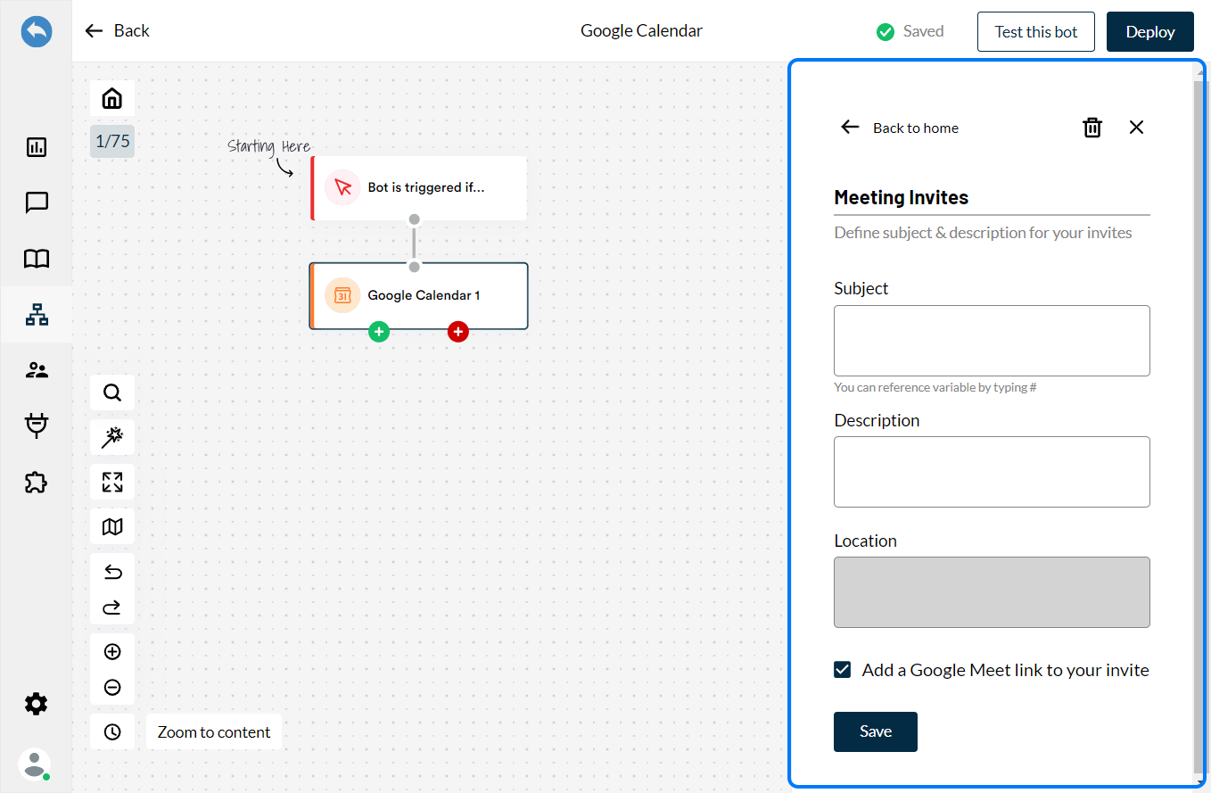
Task: Click into the Subject text field
Action: (x=992, y=341)
